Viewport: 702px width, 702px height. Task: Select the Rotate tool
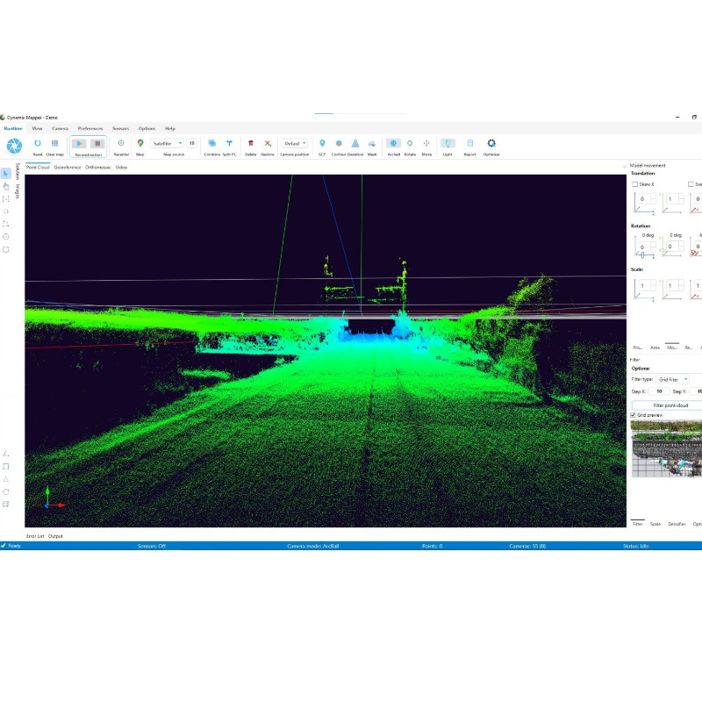[x=410, y=143]
